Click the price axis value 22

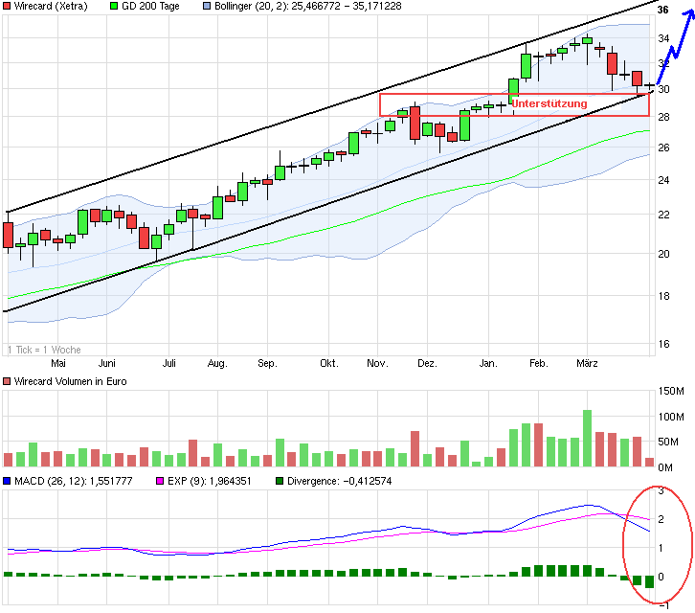pos(663,215)
